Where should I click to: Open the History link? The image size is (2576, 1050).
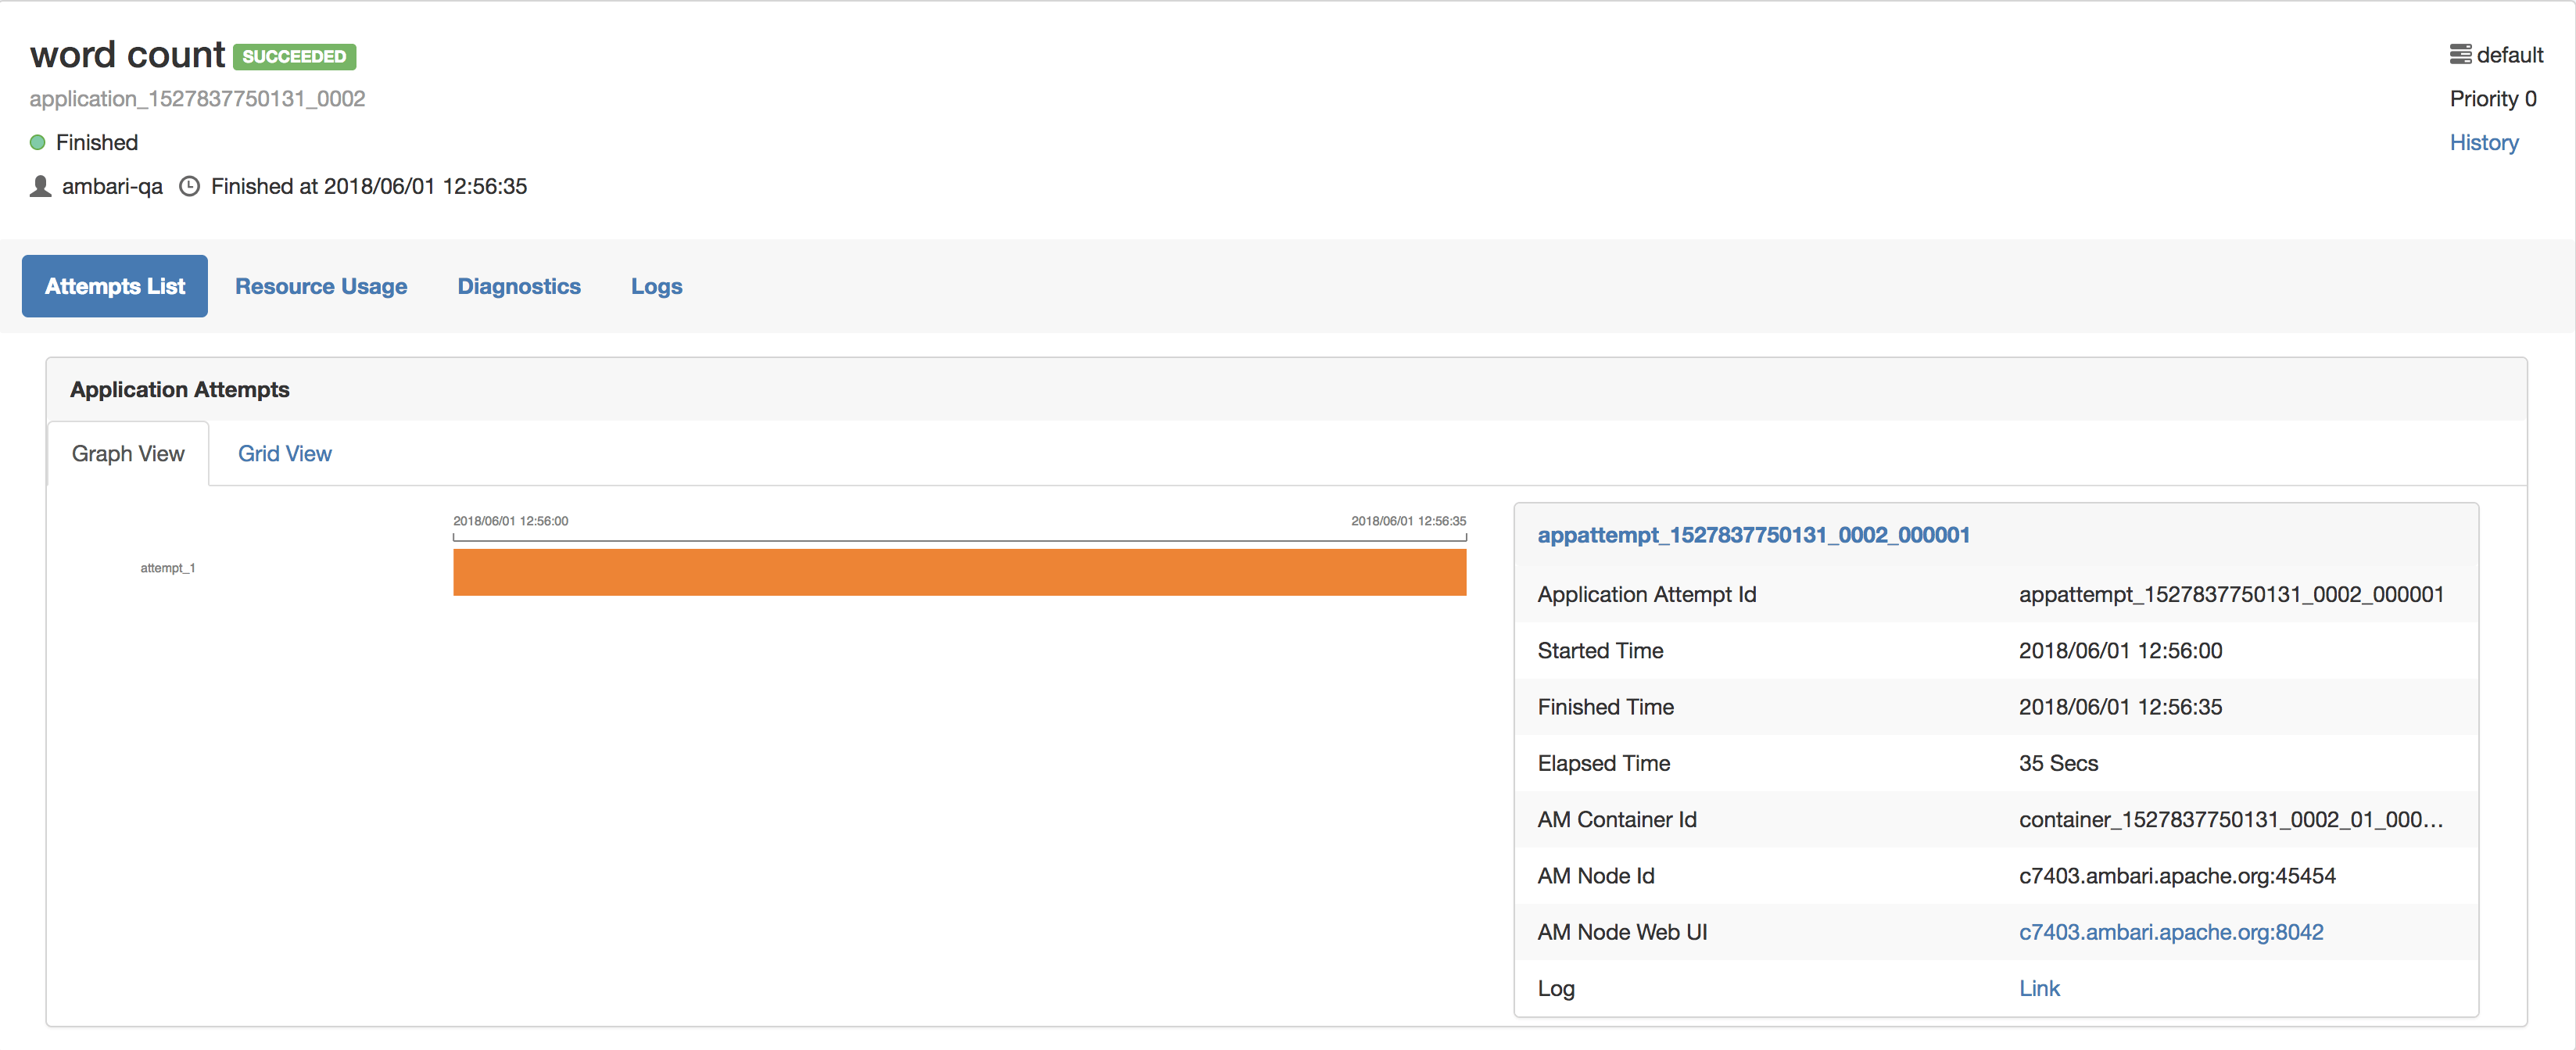[x=2483, y=143]
